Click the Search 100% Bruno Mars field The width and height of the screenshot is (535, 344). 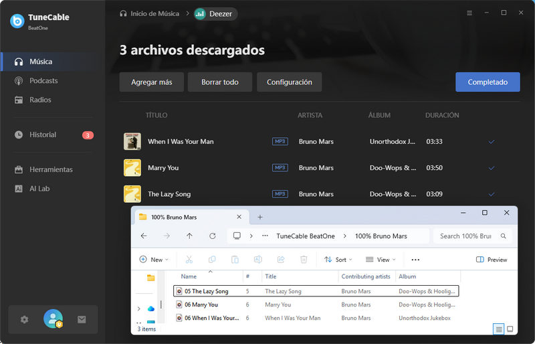[465, 236]
